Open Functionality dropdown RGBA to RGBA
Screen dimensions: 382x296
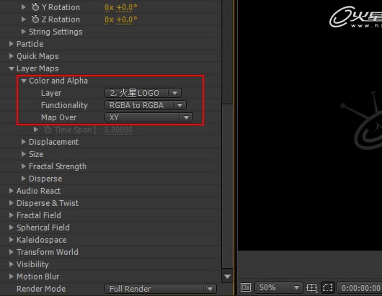(x=146, y=105)
